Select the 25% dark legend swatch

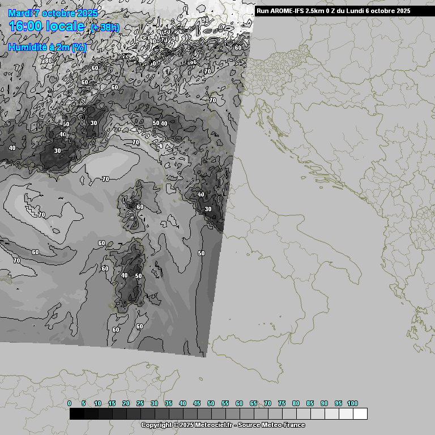pyautogui.click(x=147, y=414)
